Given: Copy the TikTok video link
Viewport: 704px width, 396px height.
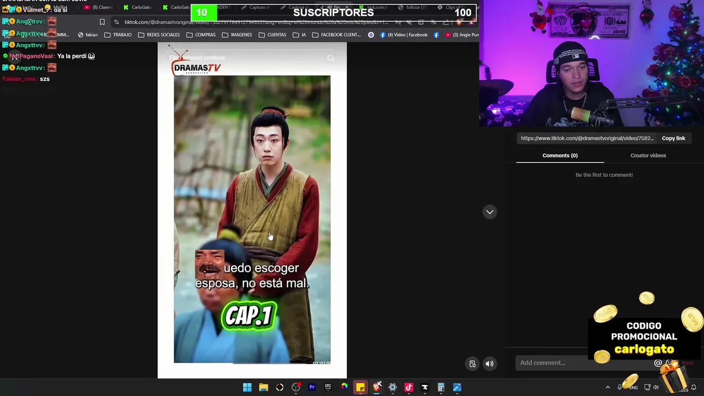Looking at the screenshot, I should pos(673,138).
